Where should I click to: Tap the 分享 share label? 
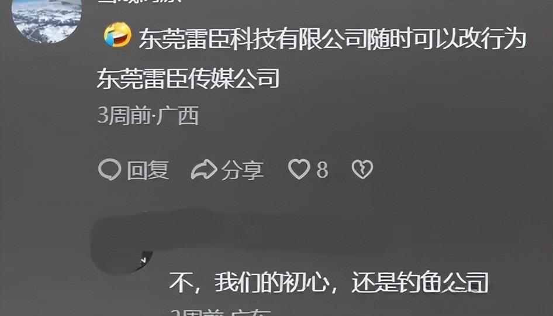(x=242, y=170)
